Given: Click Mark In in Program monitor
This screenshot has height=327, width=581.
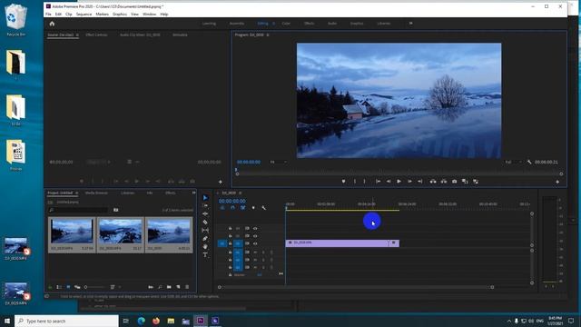Looking at the screenshot, I should [x=355, y=182].
